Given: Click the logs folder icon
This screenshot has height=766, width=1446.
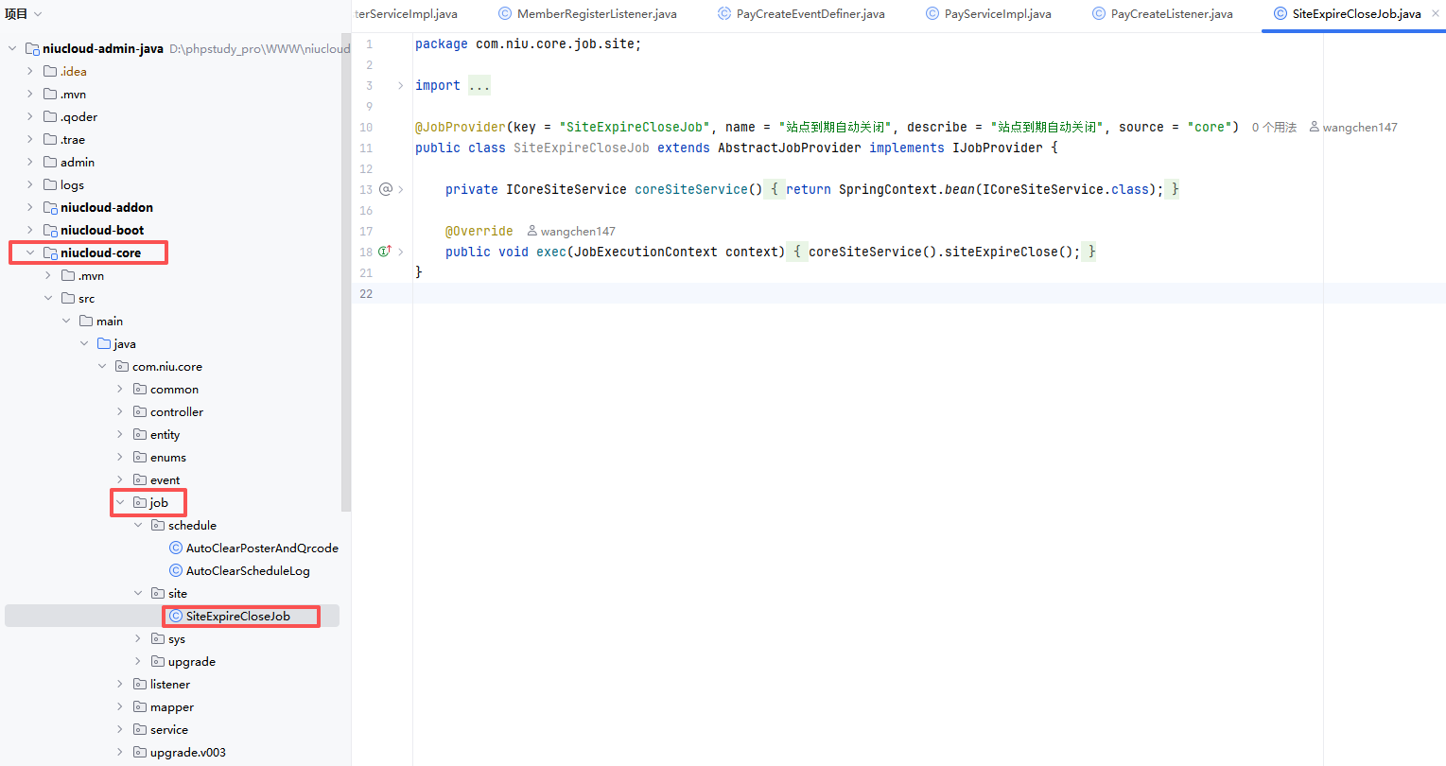Looking at the screenshot, I should pos(50,185).
